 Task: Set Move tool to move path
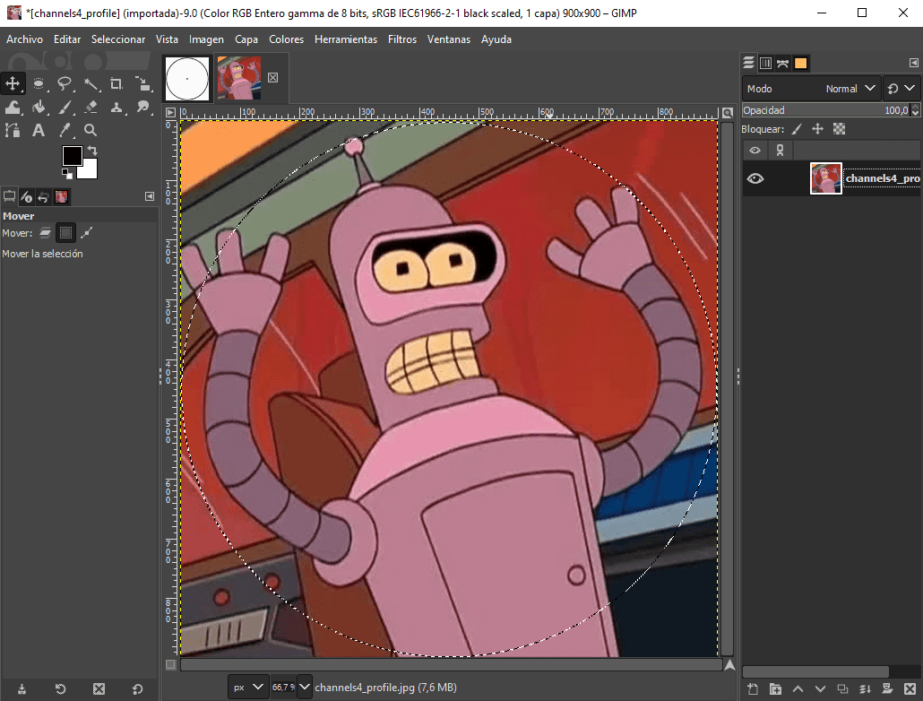point(87,233)
